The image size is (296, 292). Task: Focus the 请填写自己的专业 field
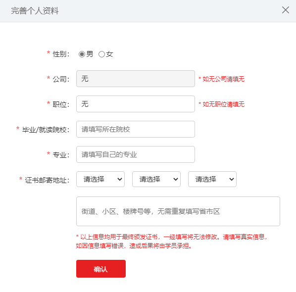click(136, 154)
